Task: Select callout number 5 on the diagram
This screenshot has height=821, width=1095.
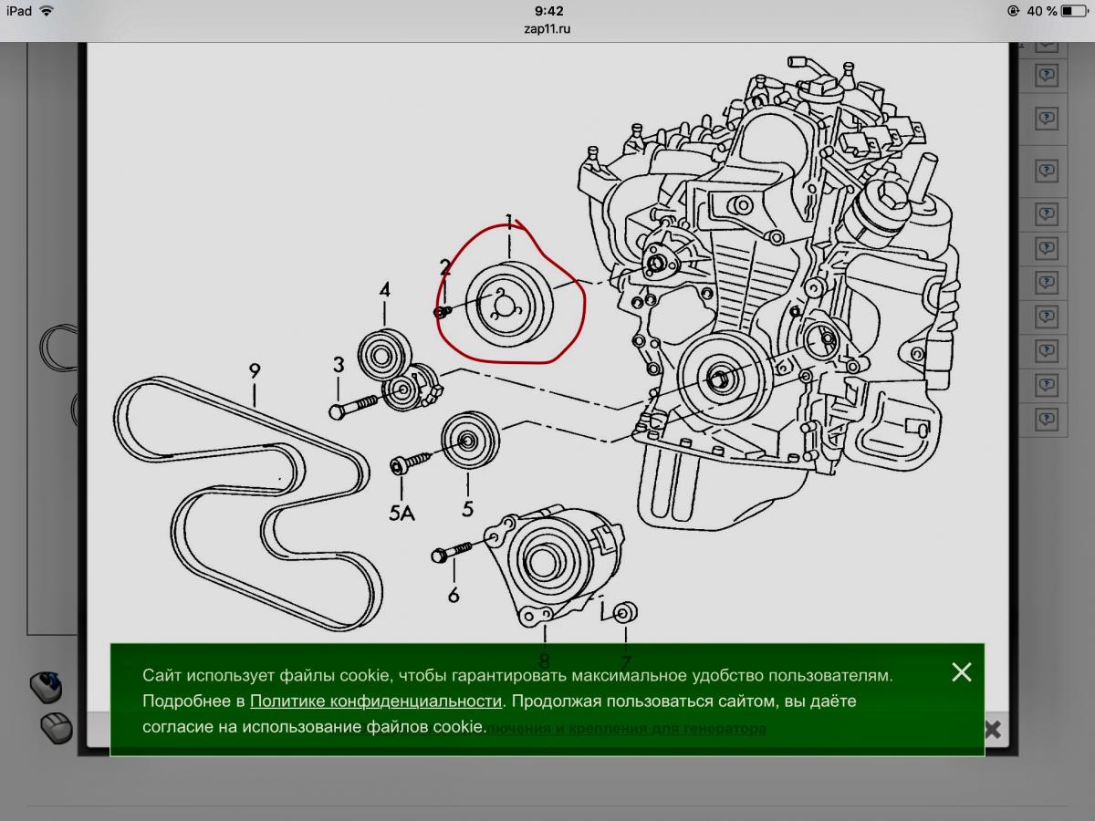Action: (467, 509)
